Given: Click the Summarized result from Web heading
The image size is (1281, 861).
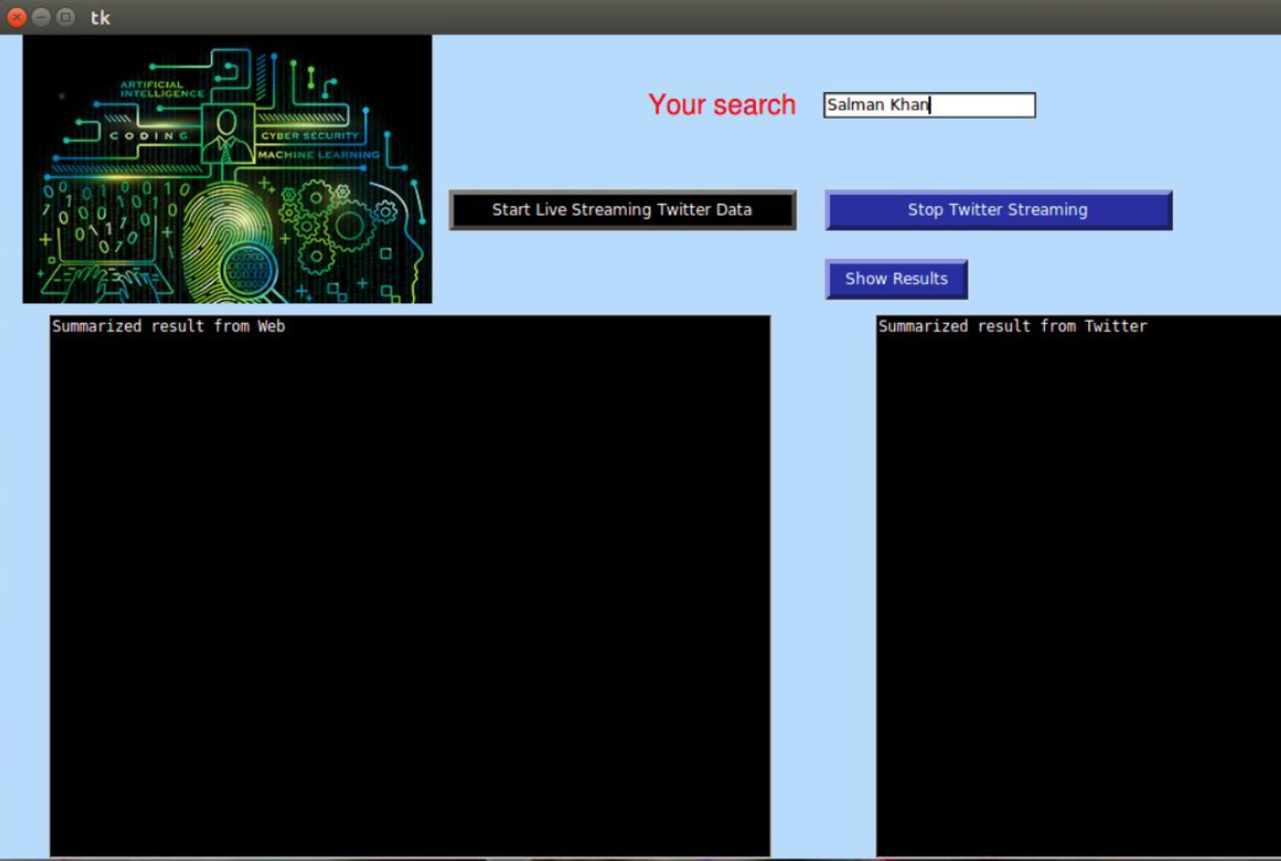Looking at the screenshot, I should coord(168,327).
